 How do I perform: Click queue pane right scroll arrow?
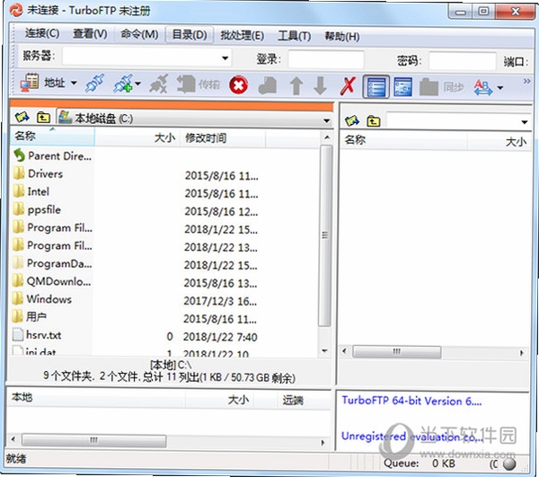tap(323, 442)
